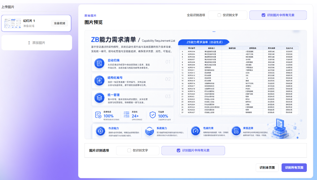Image resolution: width=317 pixels, height=180 pixels.
Task: Click the 识别所有页面 button
Action: [x=294, y=168]
